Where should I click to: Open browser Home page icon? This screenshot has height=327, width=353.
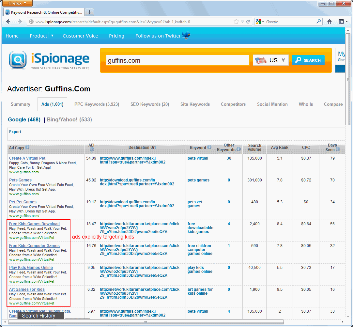point(330,22)
